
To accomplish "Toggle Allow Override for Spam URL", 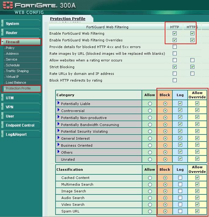I will [197, 211].
